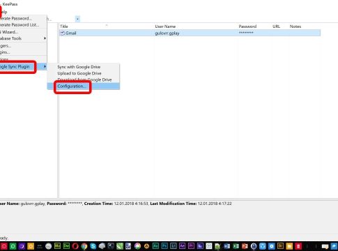
Task: Open PowerPoint from the taskbar
Action: point(245,246)
